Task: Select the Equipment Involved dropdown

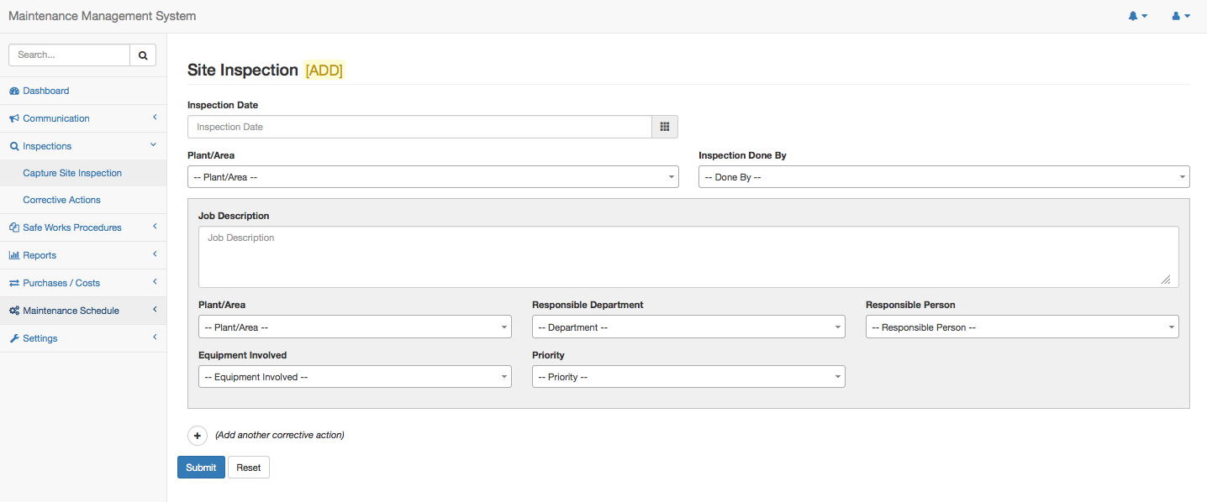Action: point(354,377)
